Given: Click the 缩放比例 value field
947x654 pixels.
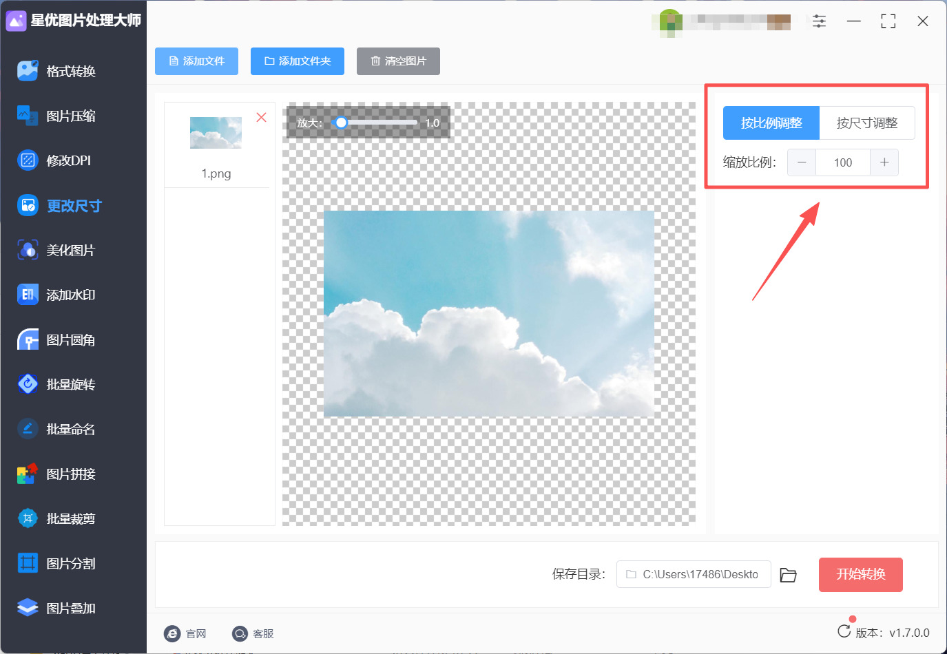Looking at the screenshot, I should click(x=843, y=162).
